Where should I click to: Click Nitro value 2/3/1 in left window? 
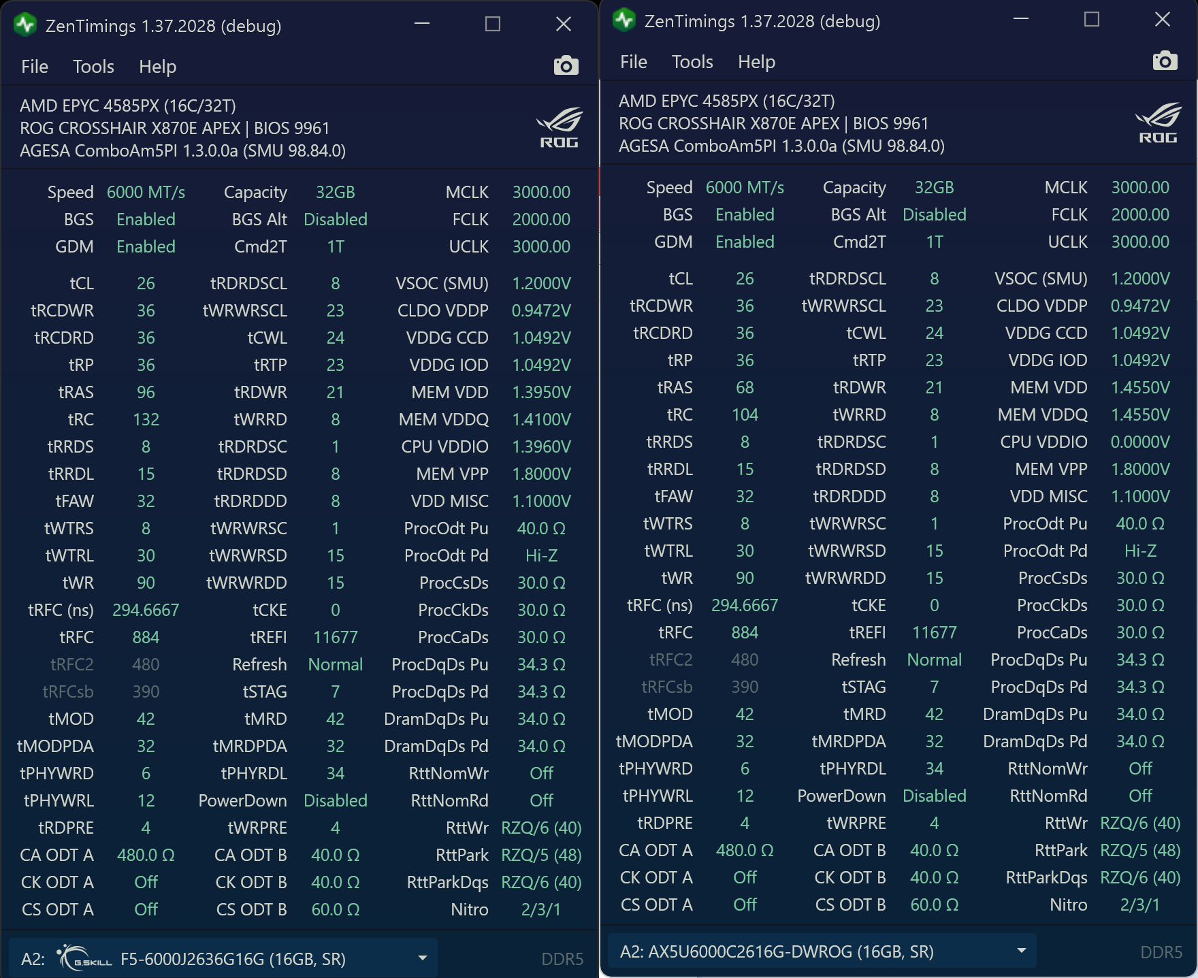tap(542, 910)
